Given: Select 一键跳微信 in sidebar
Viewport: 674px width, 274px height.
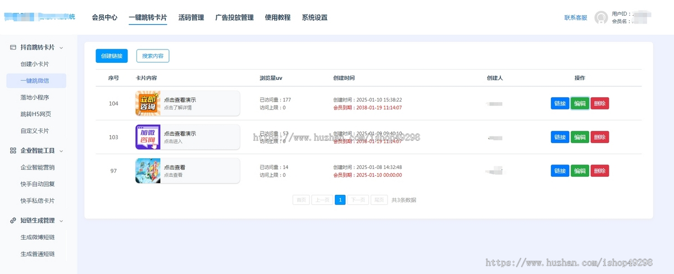Looking at the screenshot, I should (x=37, y=81).
